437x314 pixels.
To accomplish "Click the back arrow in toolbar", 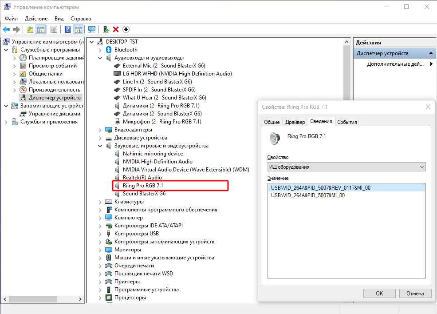I will [x=6, y=29].
